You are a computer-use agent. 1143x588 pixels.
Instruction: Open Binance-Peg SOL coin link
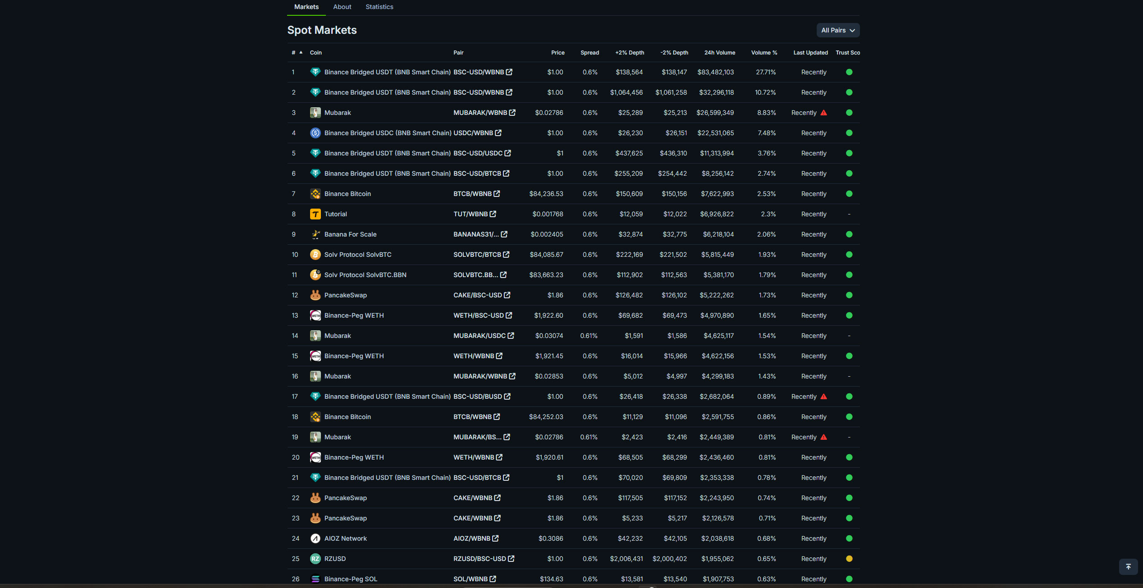(351, 579)
